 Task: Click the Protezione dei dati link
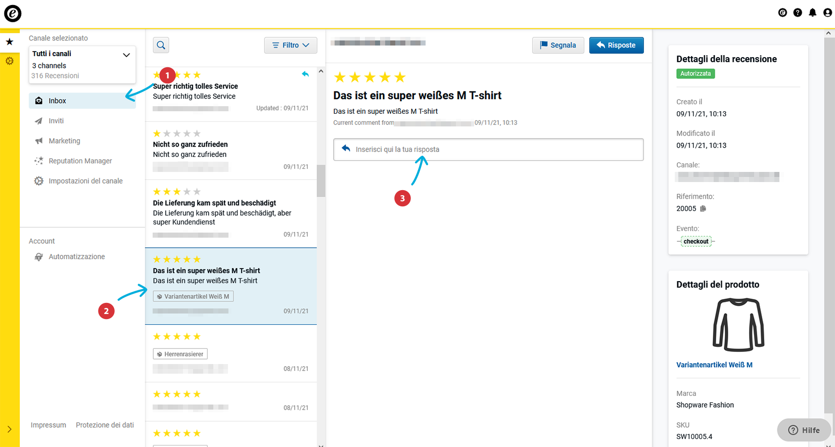(105, 425)
